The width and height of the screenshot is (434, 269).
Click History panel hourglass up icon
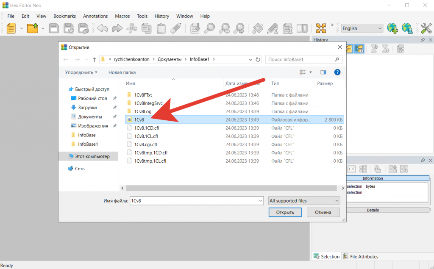click(374, 49)
